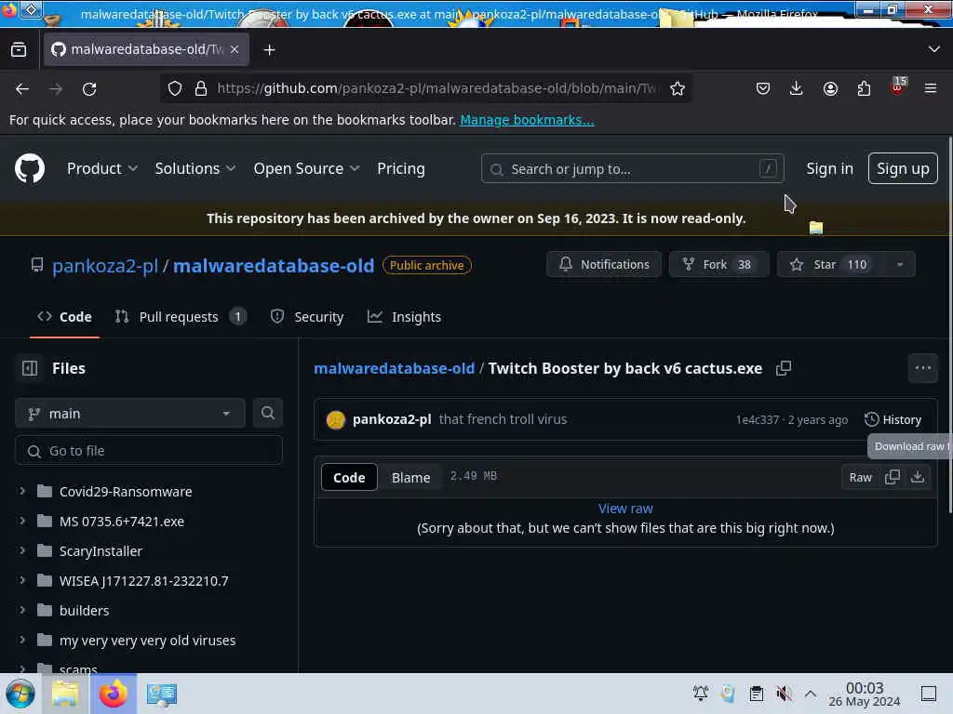Click the Raw button
The height and width of the screenshot is (714, 953).
point(860,477)
